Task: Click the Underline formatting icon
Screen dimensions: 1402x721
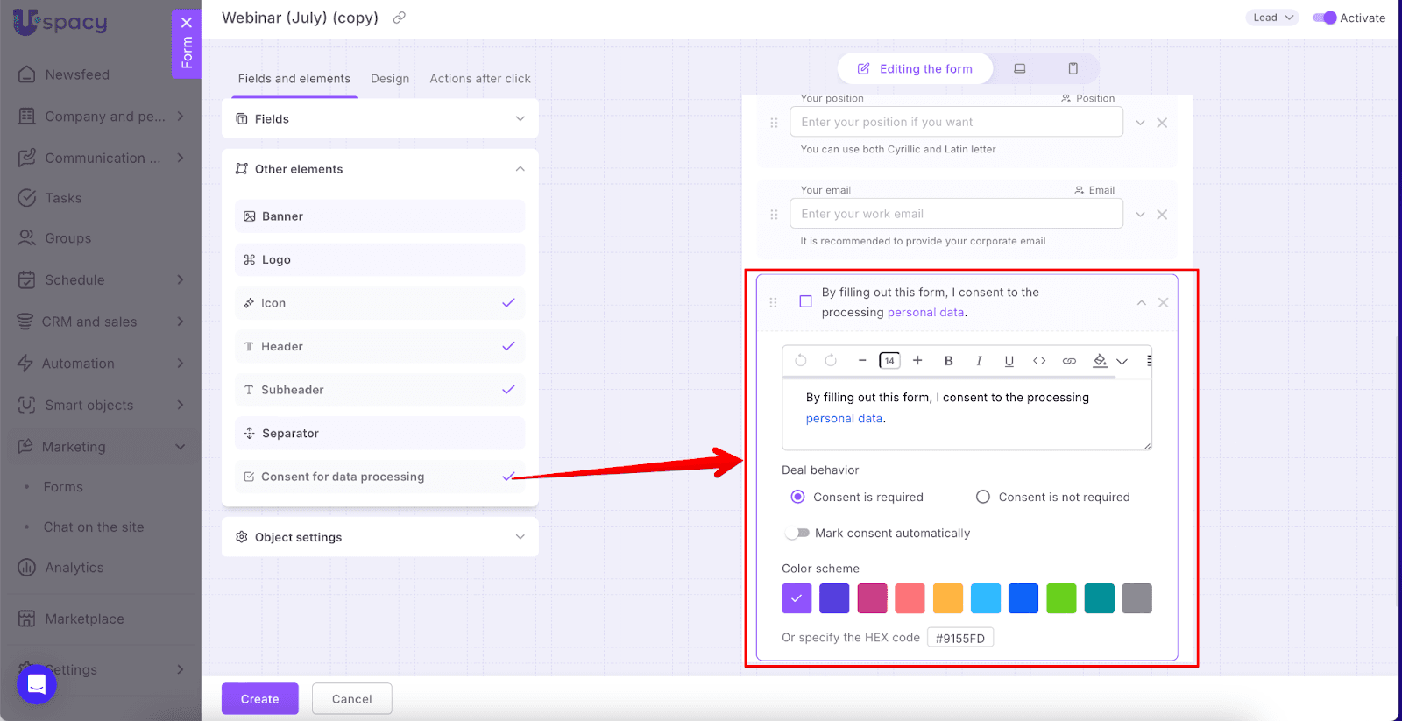Action: (1009, 361)
